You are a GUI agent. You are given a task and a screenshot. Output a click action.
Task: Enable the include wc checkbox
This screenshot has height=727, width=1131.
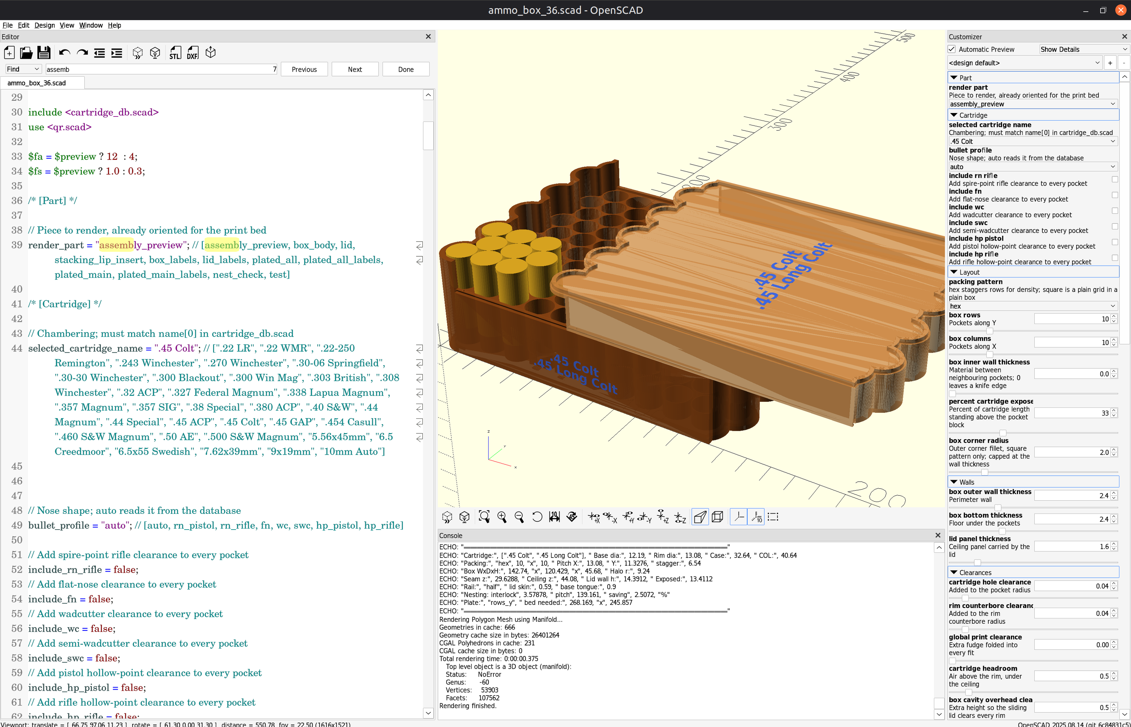click(1115, 211)
